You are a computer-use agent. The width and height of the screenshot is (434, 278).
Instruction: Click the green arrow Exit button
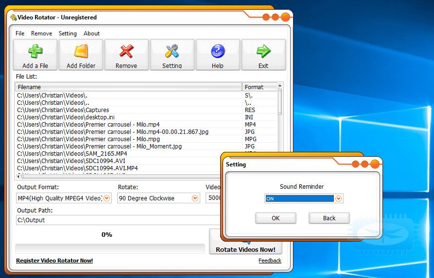click(263, 55)
